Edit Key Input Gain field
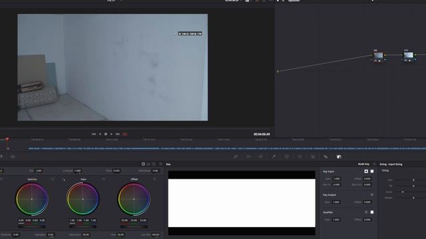This screenshot has width=426, height=239. pyautogui.click(x=336, y=179)
